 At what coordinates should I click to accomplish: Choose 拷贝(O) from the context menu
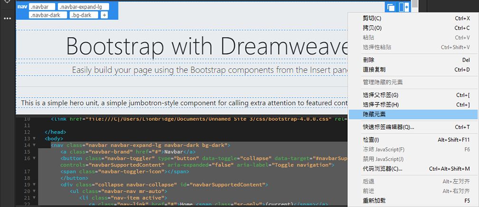[x=413, y=28]
